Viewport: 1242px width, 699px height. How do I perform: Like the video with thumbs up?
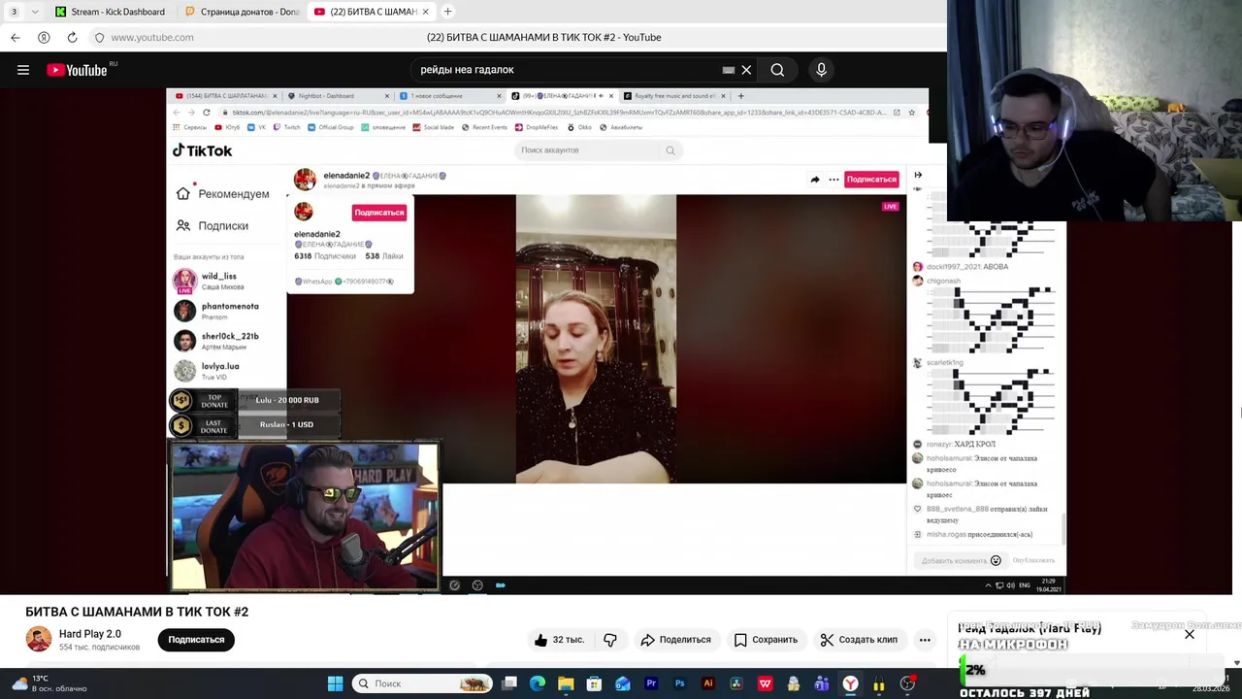(x=558, y=640)
